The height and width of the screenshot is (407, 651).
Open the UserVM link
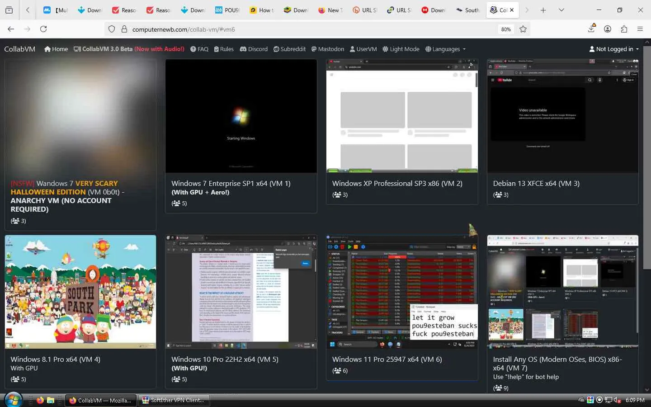363,49
